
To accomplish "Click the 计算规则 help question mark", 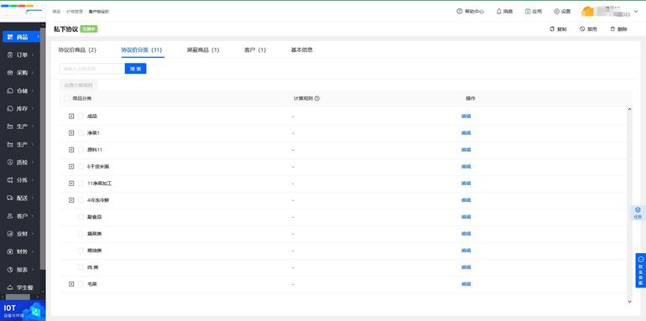I will tap(317, 99).
